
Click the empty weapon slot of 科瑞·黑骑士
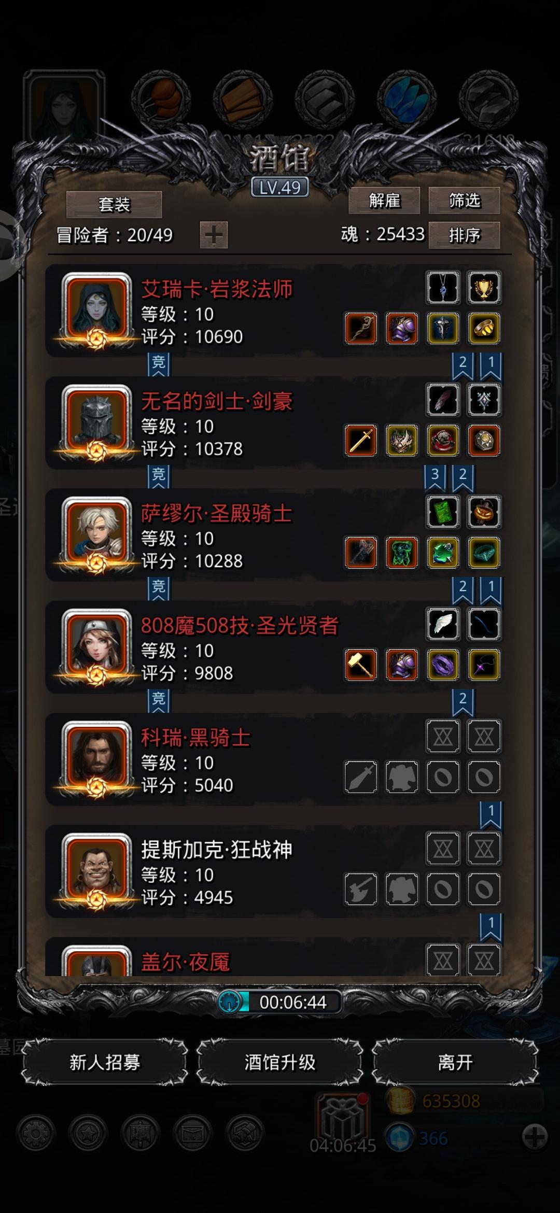pyautogui.click(x=361, y=777)
